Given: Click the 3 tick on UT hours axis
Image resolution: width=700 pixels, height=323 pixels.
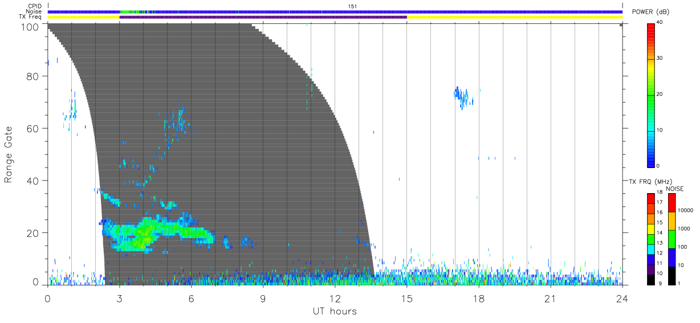Looking at the screenshot, I should pos(119,298).
